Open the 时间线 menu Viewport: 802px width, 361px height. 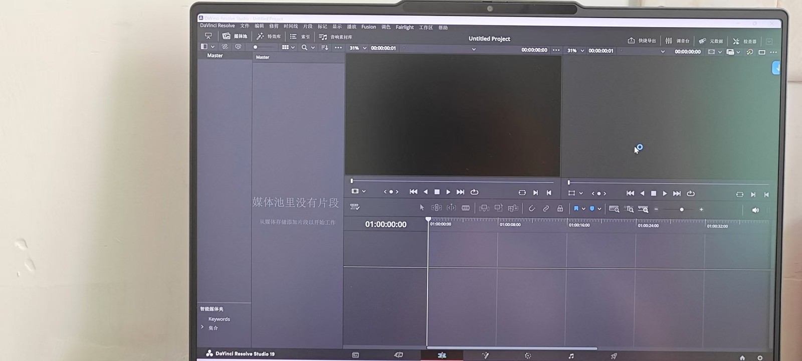coord(291,26)
